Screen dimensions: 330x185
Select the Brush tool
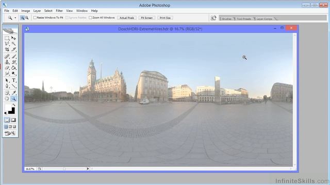14,57
